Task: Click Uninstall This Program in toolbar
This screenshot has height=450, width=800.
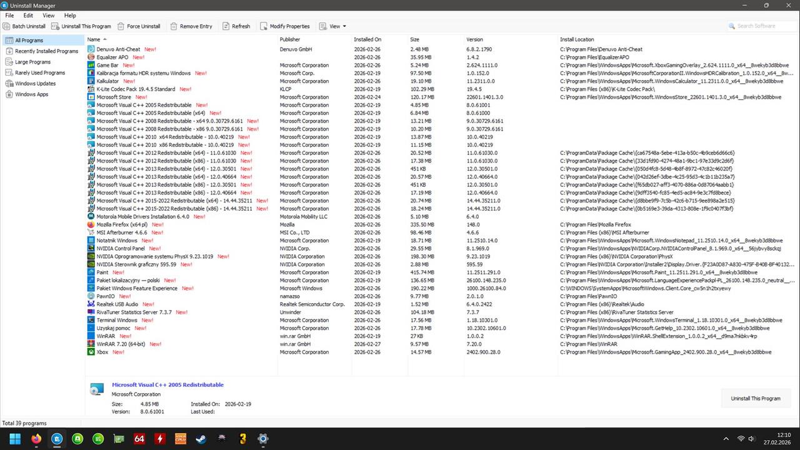Action: click(81, 26)
